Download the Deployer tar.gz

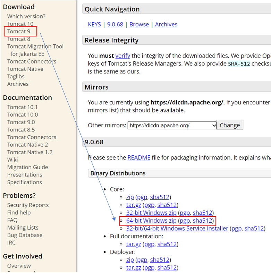(x=134, y=268)
